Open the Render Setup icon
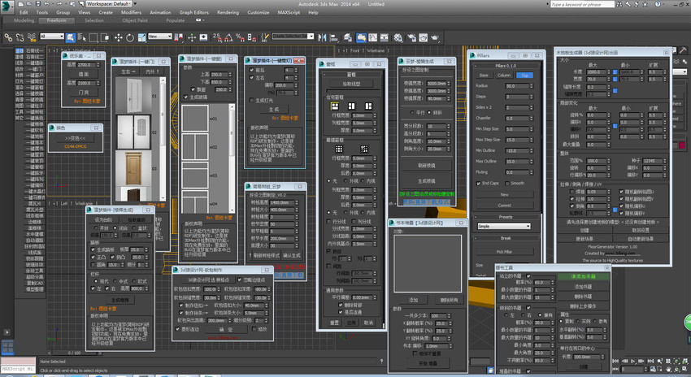This screenshot has width=691, height=377. [411, 37]
